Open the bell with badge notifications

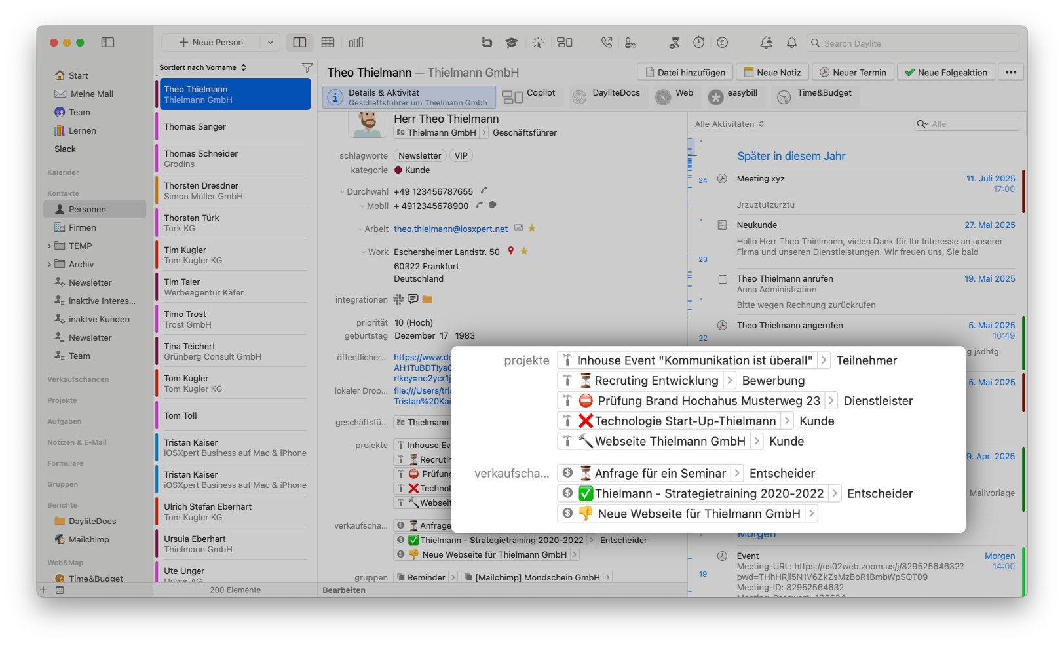766,43
